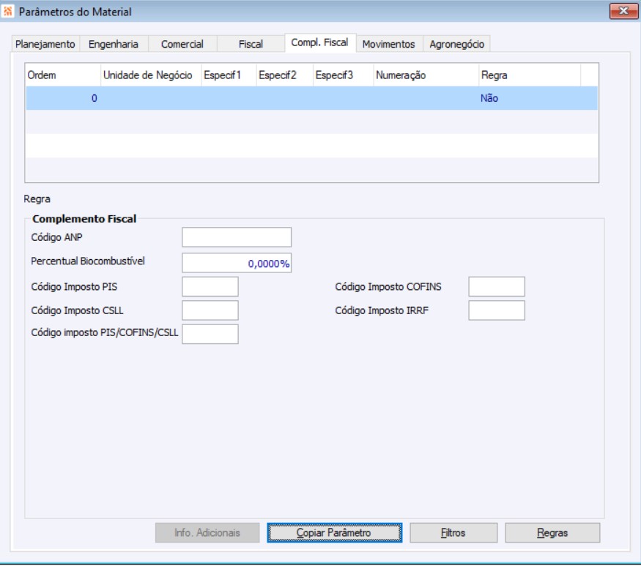Click the Código Imposto CSLL field

pyautogui.click(x=210, y=310)
